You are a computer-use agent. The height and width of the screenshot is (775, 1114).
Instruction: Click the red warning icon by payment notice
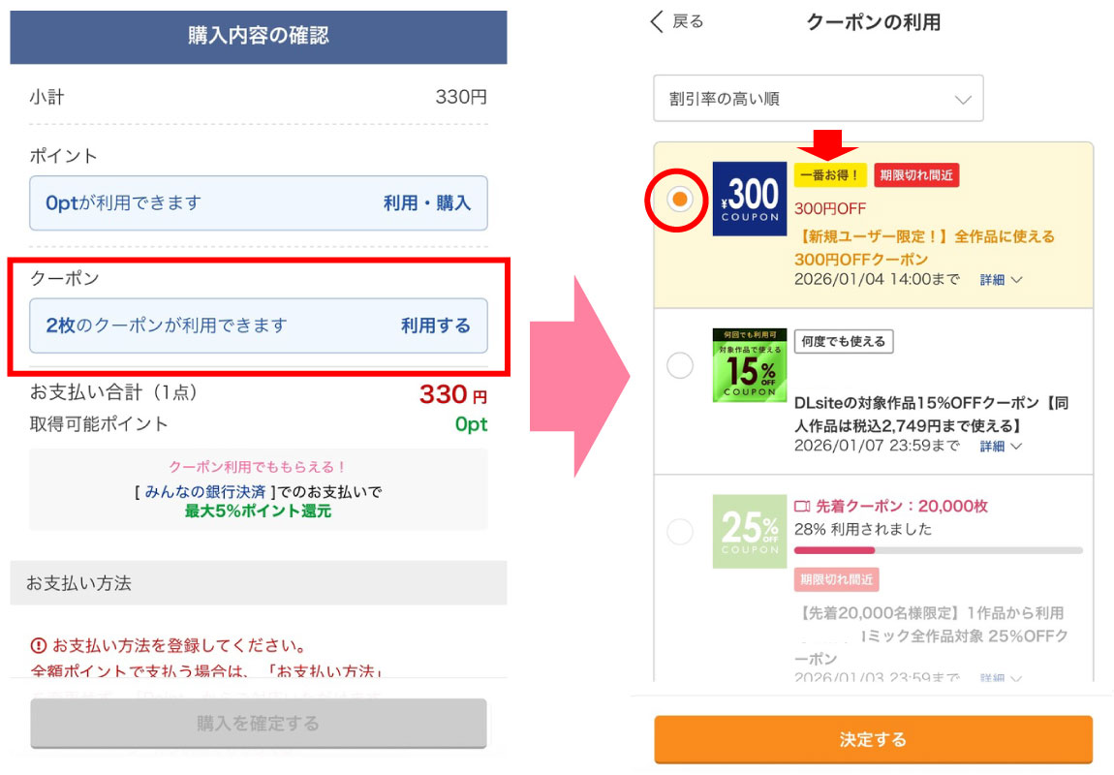click(x=39, y=645)
